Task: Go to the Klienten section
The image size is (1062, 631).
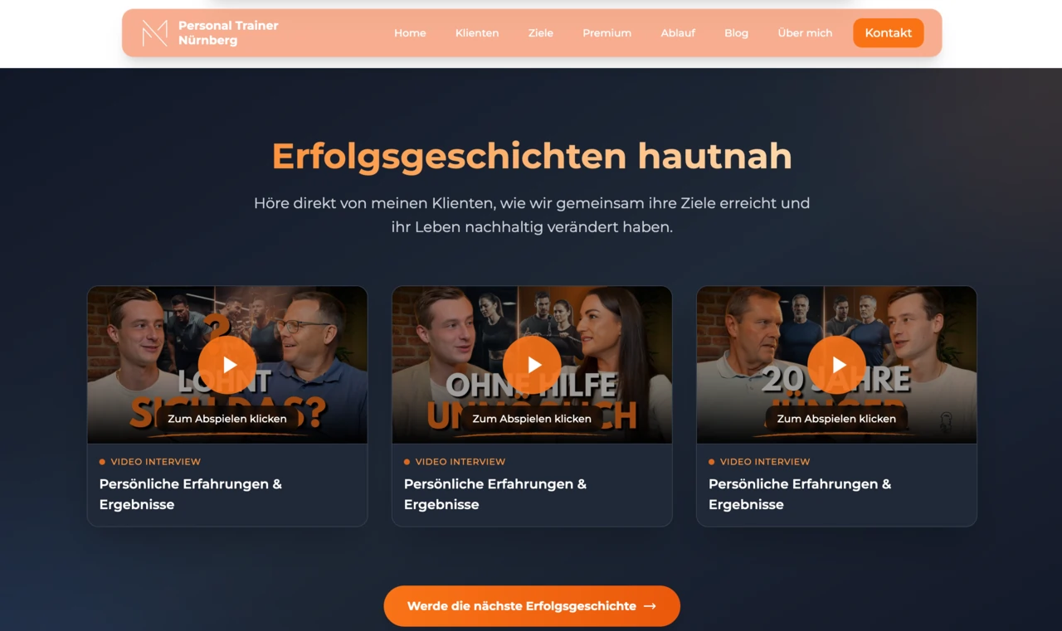Action: point(477,33)
